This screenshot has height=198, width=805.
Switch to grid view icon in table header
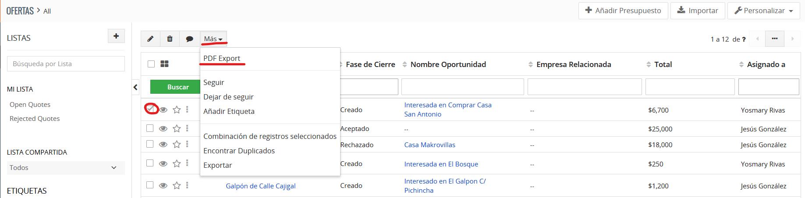pos(165,64)
